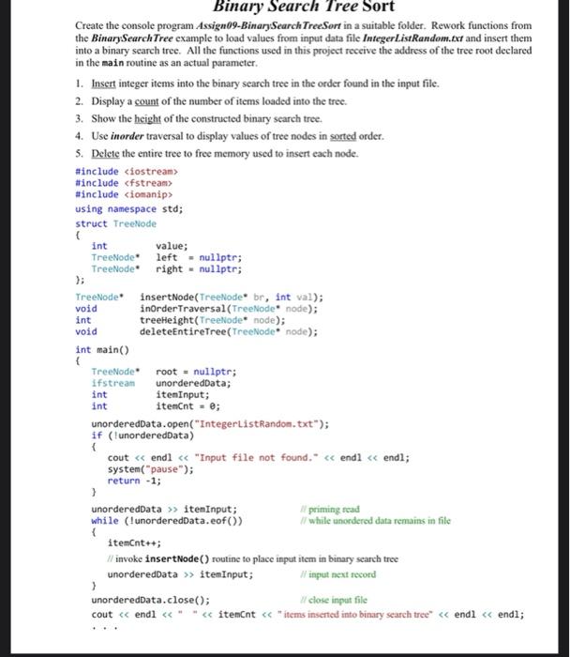Image resolution: width=570 pixels, height=657 pixels.
Task: Click the "if (!unorderedData)" line
Action: 142,435
